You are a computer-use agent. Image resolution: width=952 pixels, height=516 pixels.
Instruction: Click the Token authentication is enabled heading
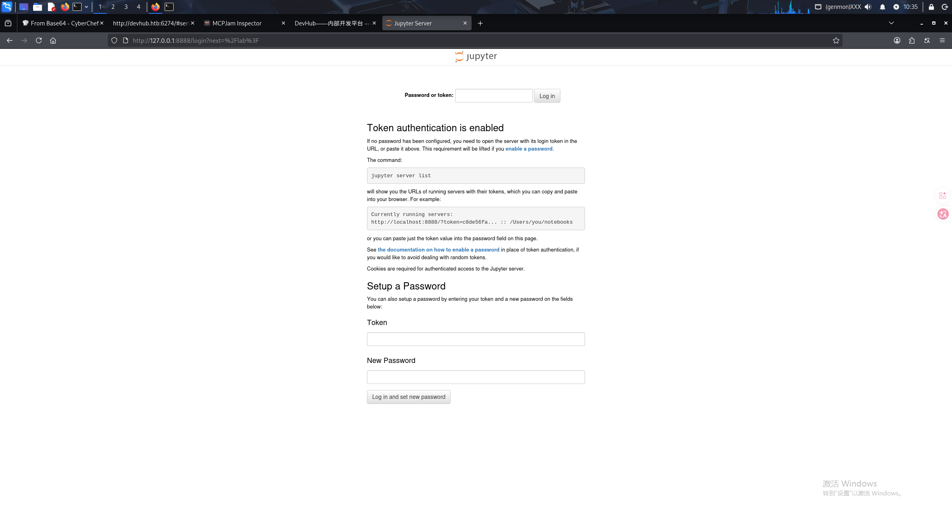point(435,128)
